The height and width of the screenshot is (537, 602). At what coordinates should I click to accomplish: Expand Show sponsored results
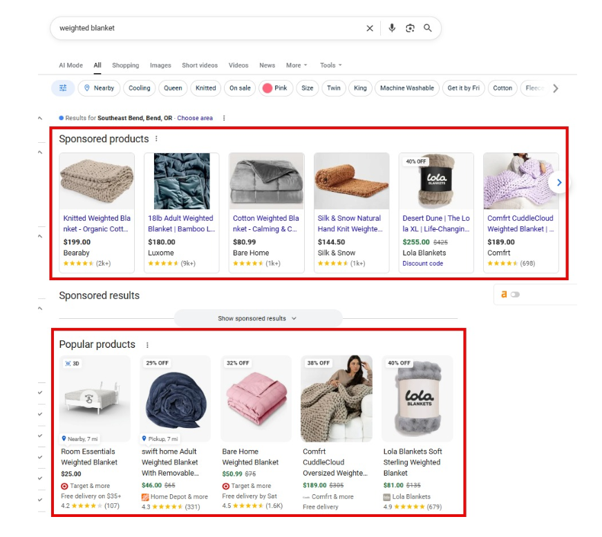[257, 318]
